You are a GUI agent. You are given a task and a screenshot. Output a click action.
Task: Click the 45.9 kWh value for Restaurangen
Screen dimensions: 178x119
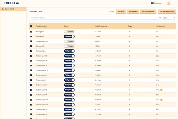(98, 51)
